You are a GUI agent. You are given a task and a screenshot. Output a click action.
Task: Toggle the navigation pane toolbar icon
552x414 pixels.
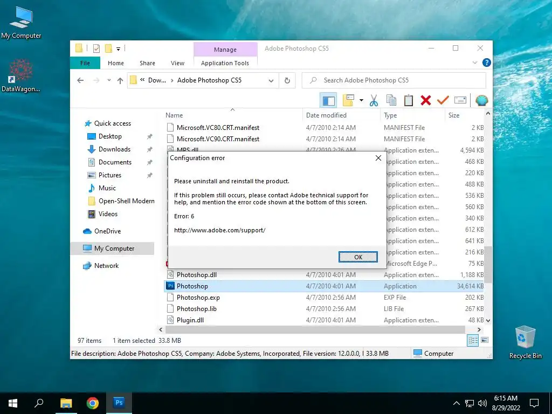(328, 101)
